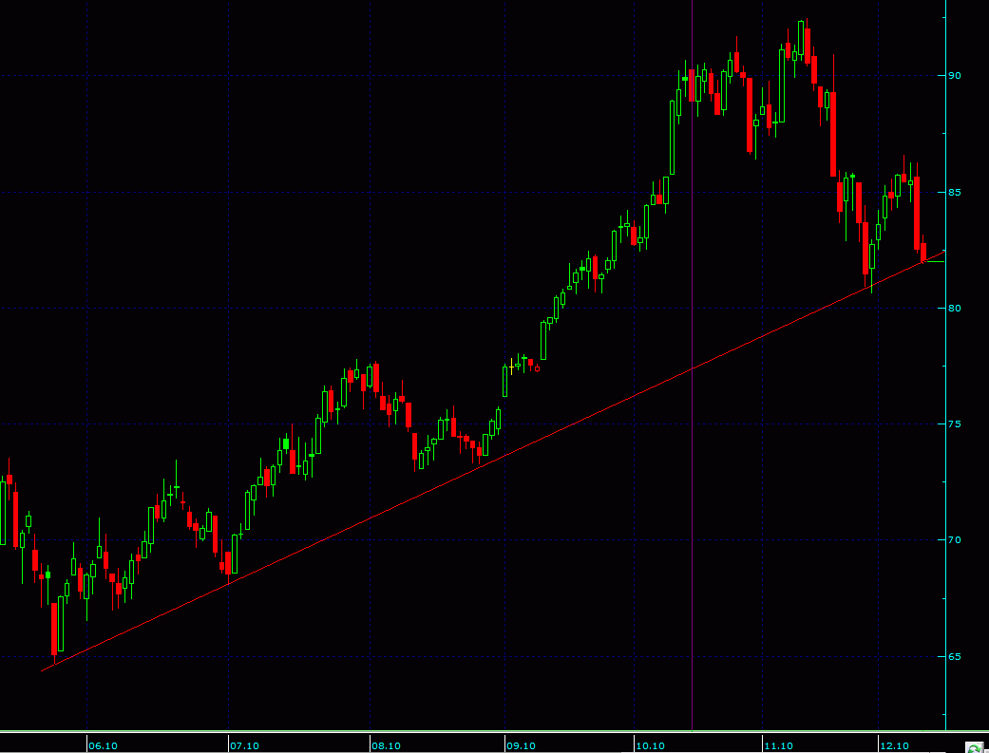989x753 pixels.
Task: Click the 09.10 date label on time axis
Action: tap(521, 745)
